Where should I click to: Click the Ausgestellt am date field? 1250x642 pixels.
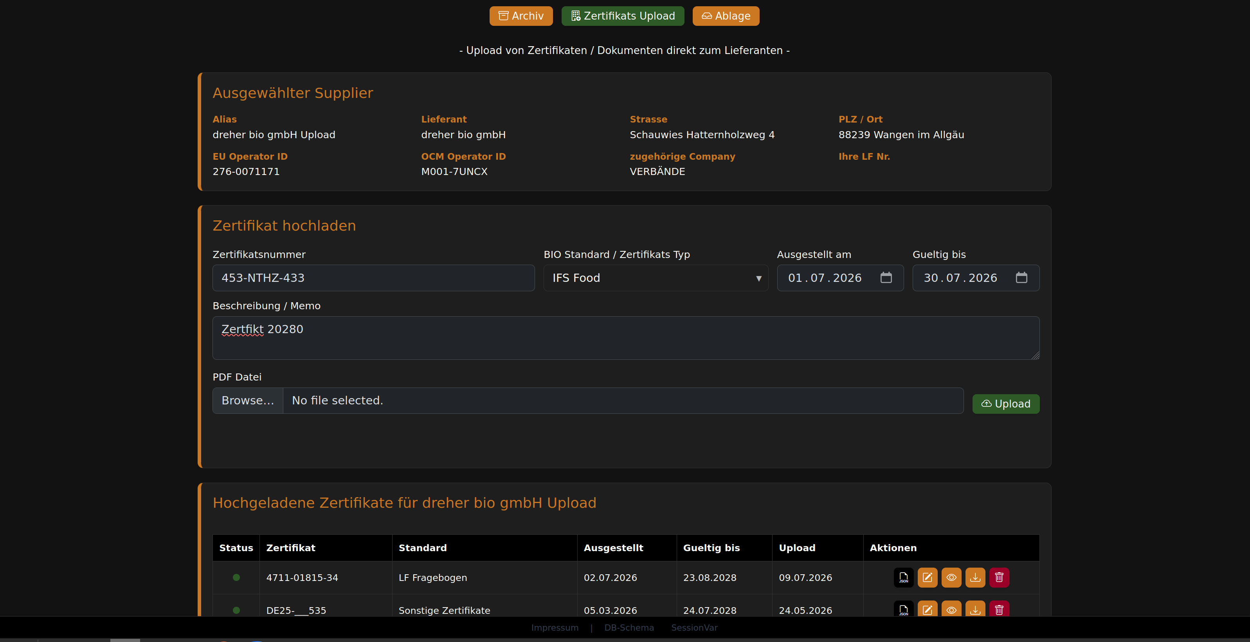(840, 278)
